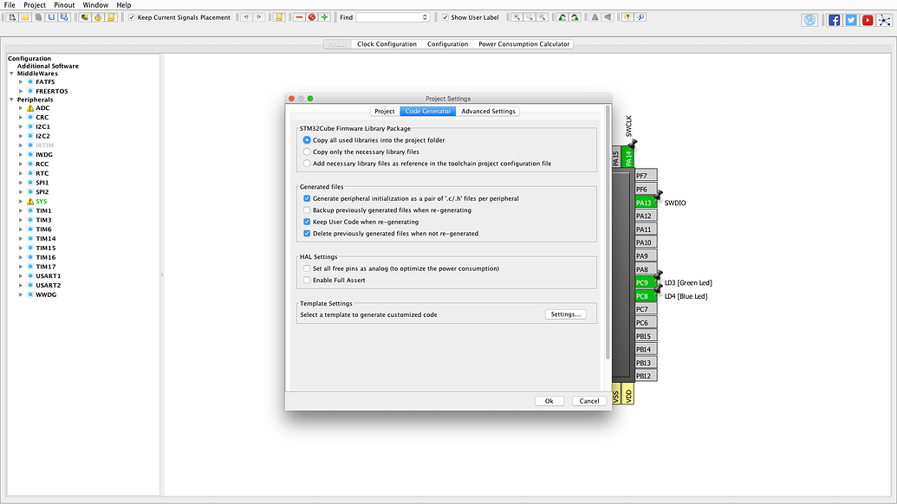Open the Pinout menu
Image resolution: width=897 pixels, height=504 pixels.
tap(64, 4)
